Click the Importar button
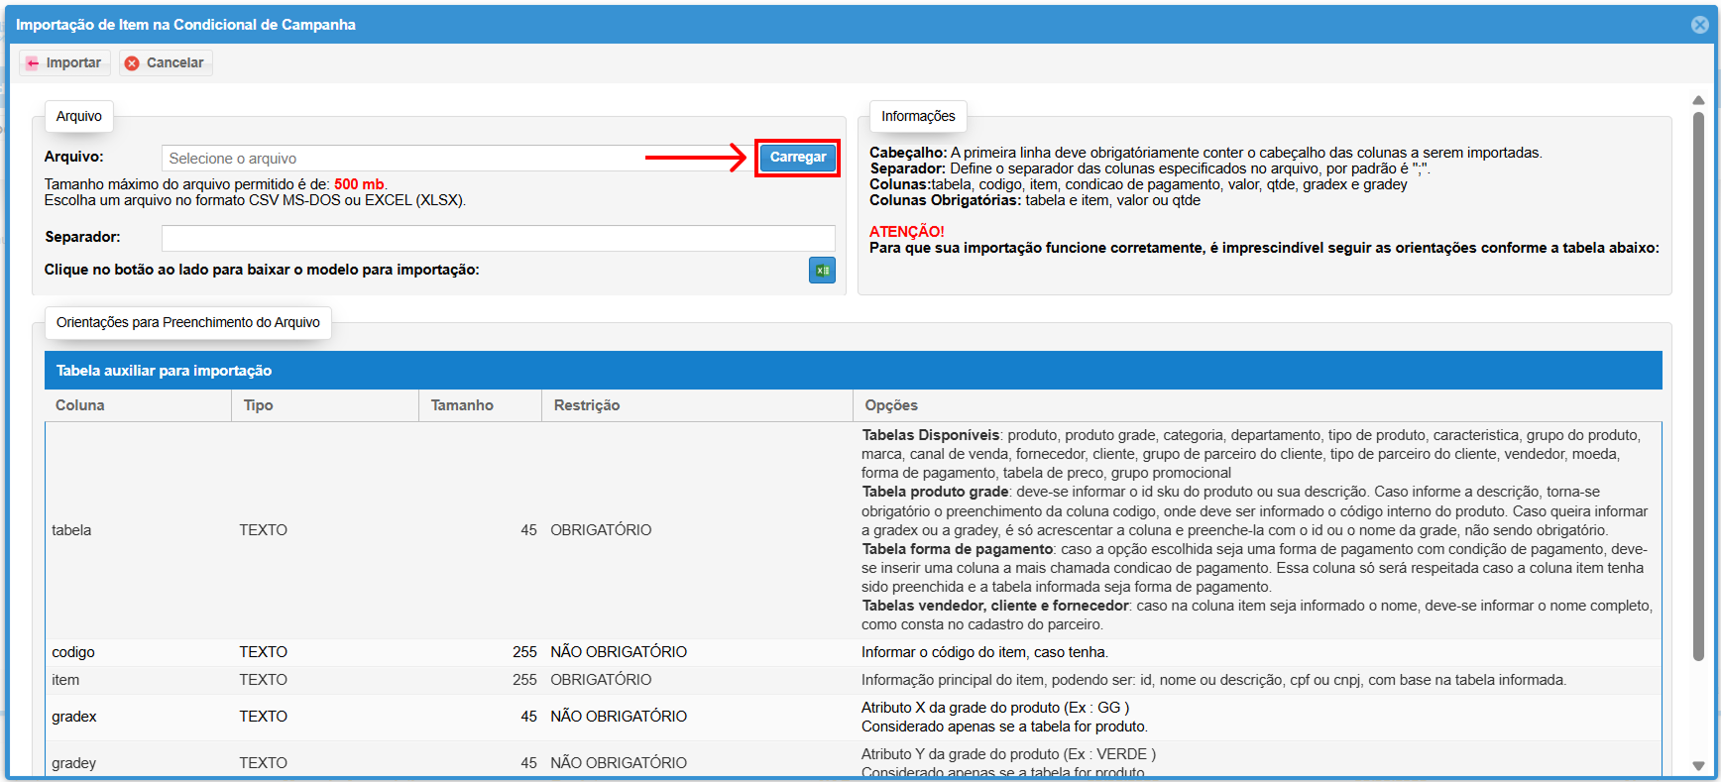This screenshot has width=1721, height=782. 64,62
